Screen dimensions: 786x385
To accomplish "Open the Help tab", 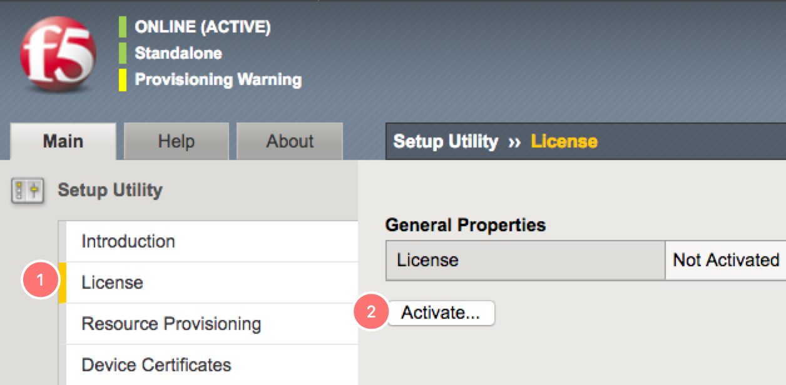I will click(176, 141).
